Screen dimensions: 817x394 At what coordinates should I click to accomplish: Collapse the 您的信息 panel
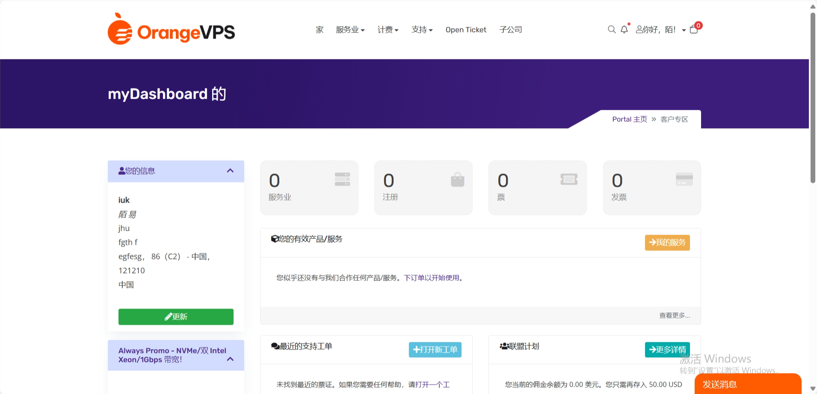click(x=230, y=171)
